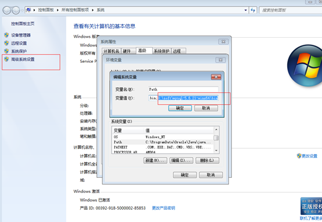The width and height of the screenshot is (322, 222).
Task: Select the OS row in system variables
Action: (163, 137)
